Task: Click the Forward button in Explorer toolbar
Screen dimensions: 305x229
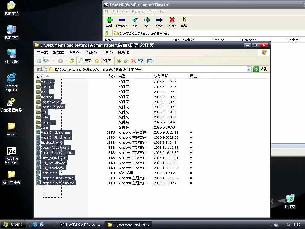Action: tap(60, 61)
